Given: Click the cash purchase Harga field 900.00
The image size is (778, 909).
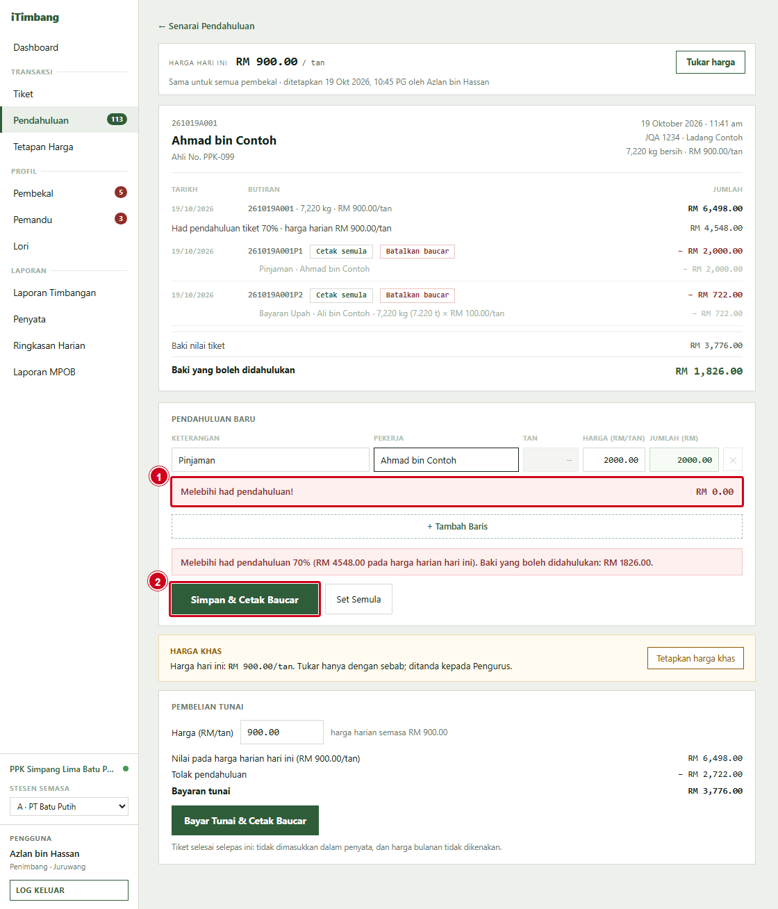Looking at the screenshot, I should pyautogui.click(x=282, y=732).
